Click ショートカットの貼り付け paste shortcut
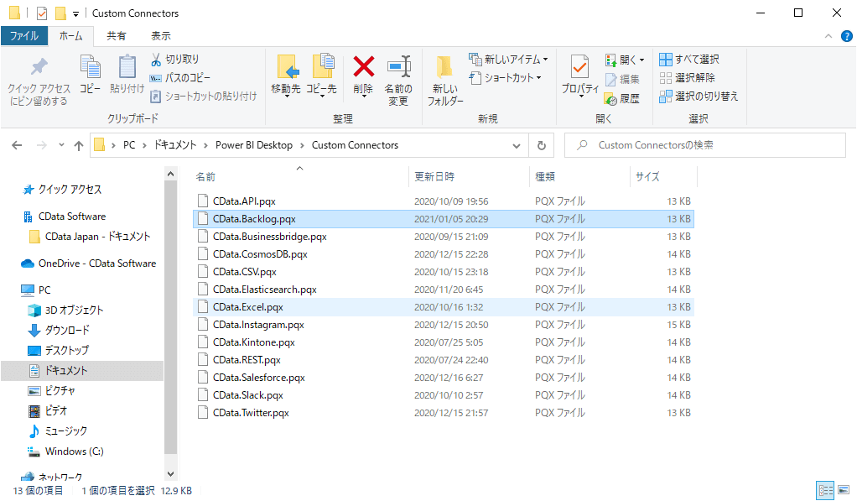Screen dimensions: 857x501 click(203, 97)
